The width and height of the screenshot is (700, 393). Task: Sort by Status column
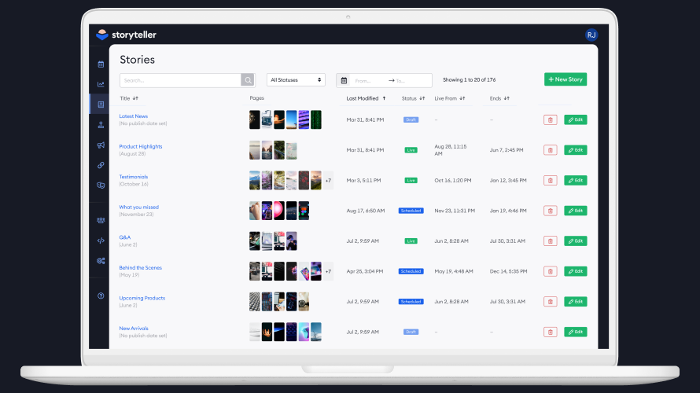pyautogui.click(x=413, y=98)
